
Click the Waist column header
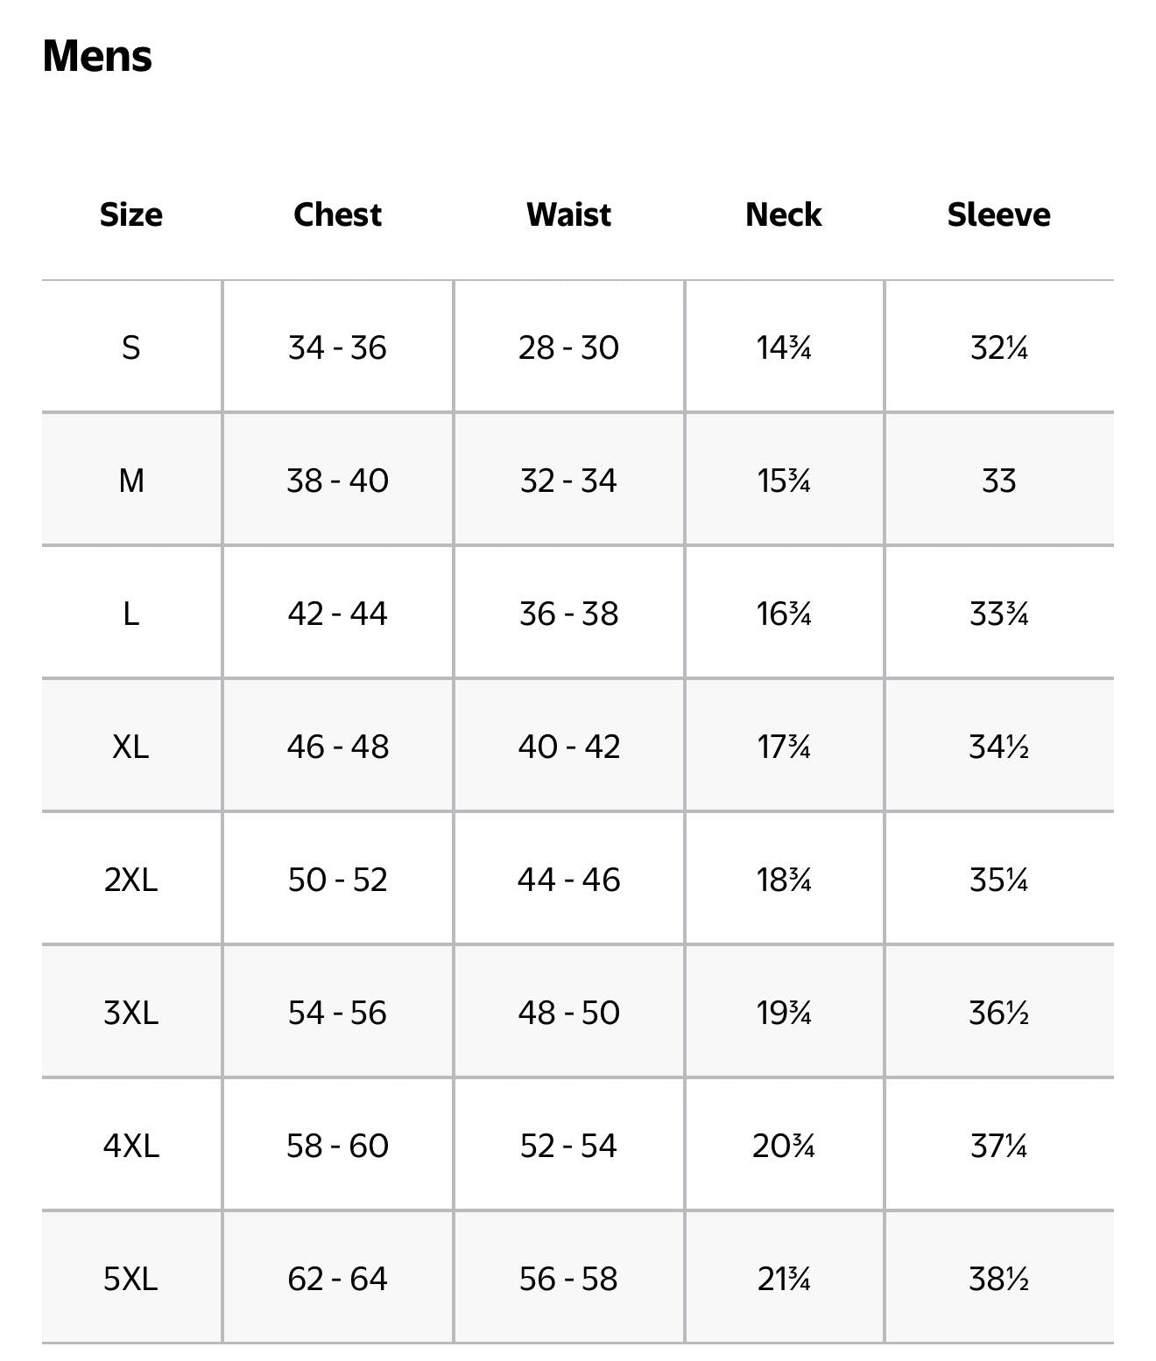(x=568, y=214)
